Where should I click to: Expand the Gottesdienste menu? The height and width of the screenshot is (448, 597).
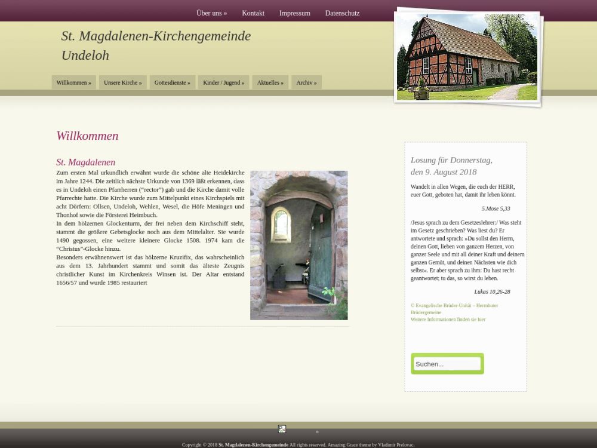[172, 82]
